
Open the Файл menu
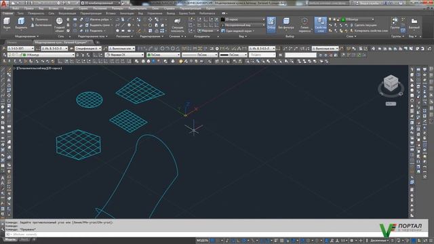coord(16,9)
